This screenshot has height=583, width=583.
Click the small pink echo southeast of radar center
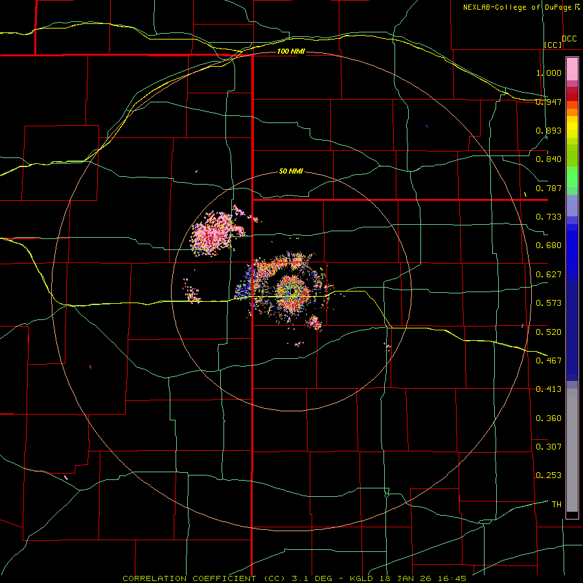315,323
